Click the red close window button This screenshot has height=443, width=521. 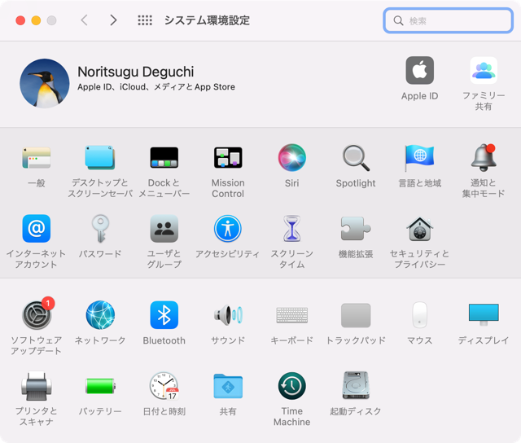tap(20, 20)
